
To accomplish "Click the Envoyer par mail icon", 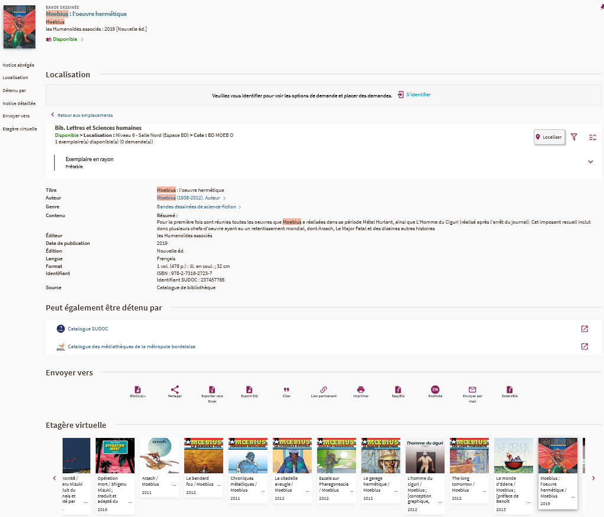I will click(472, 390).
